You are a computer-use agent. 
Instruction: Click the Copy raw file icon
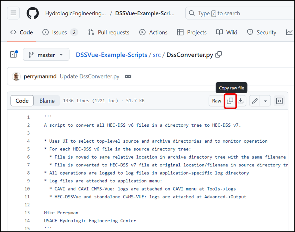coord(230,101)
